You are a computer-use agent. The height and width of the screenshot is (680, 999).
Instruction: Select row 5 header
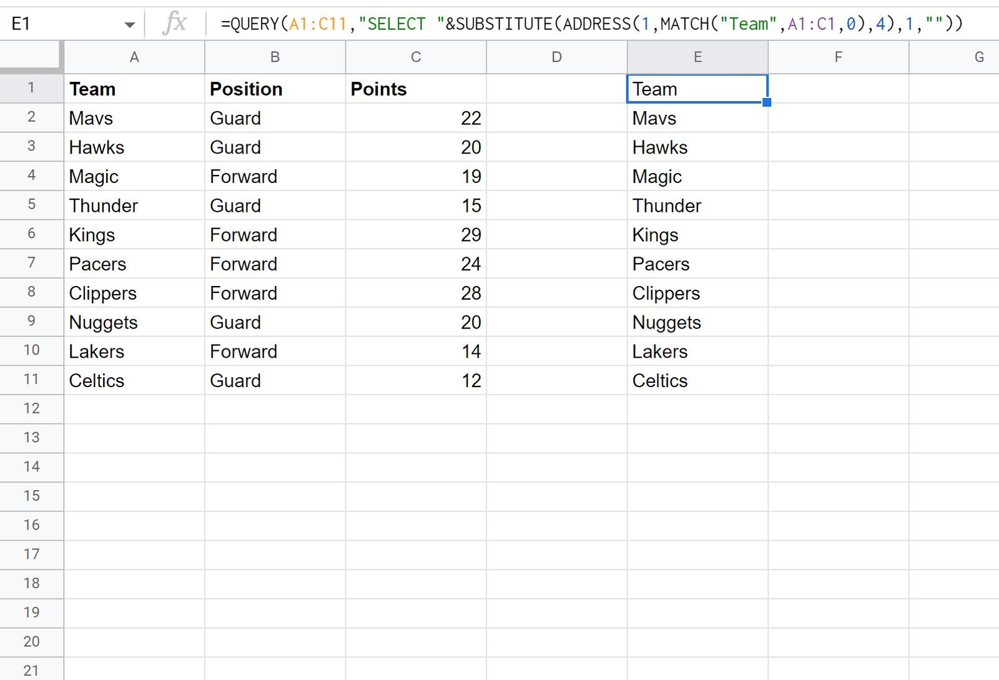pos(31,205)
